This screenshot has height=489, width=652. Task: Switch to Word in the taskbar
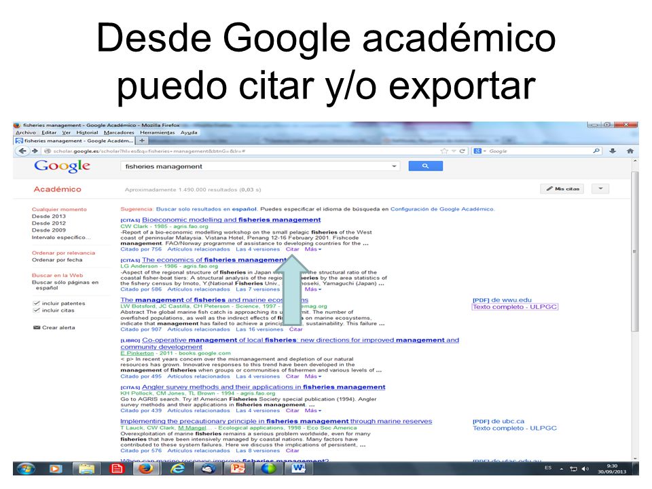(299, 469)
